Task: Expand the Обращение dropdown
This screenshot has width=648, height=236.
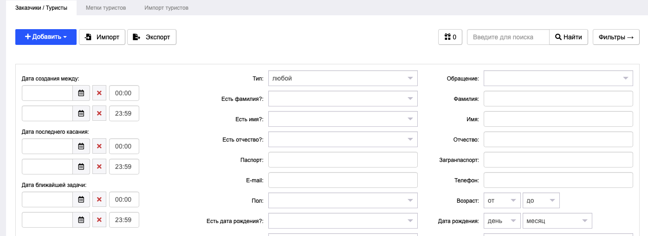Action: (558, 78)
